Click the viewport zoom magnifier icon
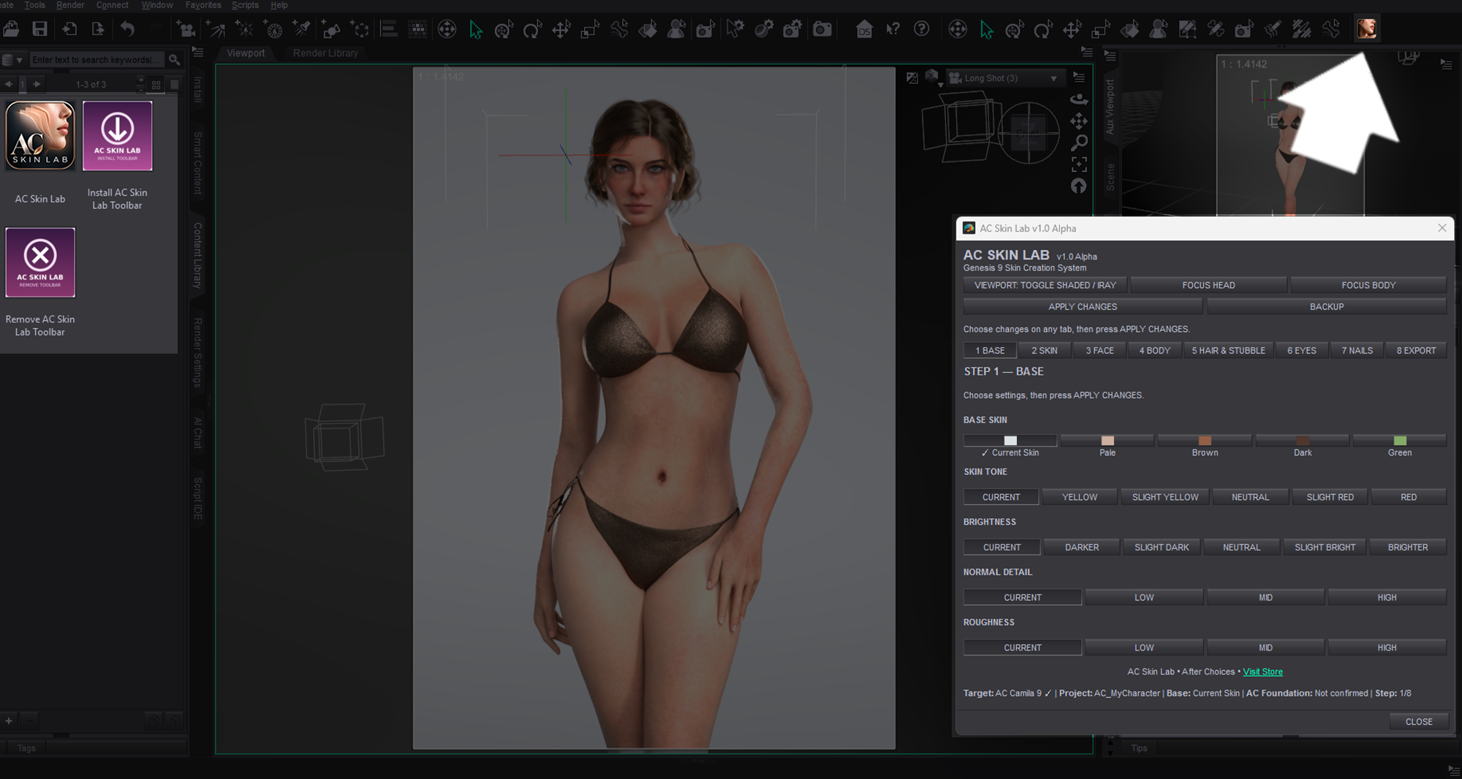Viewport: 1462px width, 779px height. tap(1079, 142)
